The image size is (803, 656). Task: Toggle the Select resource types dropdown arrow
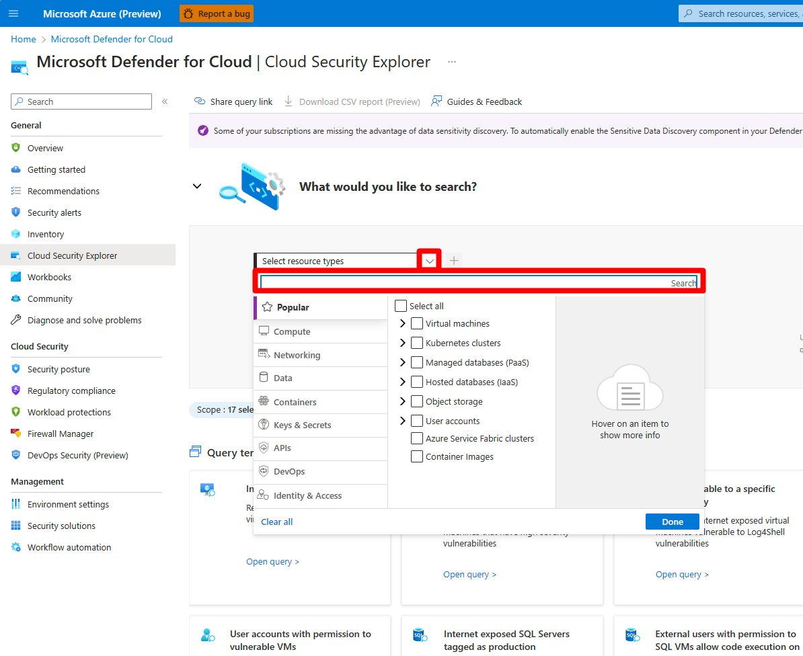click(430, 261)
